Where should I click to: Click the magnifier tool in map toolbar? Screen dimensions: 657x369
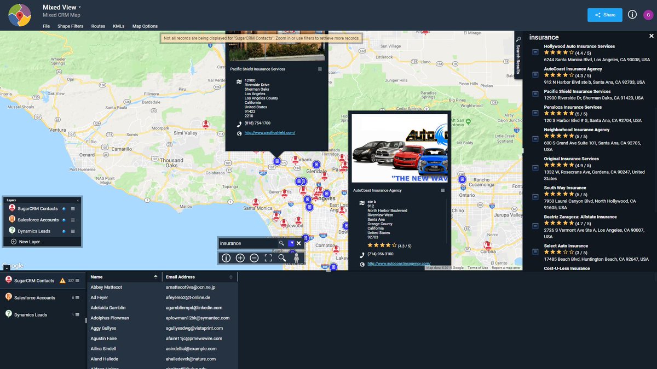282,258
